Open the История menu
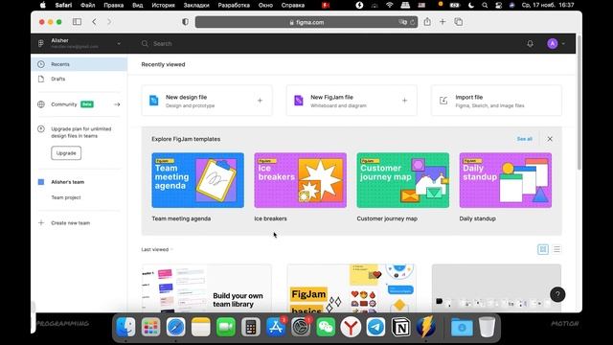Image resolution: width=613 pixels, height=345 pixels. click(163, 5)
